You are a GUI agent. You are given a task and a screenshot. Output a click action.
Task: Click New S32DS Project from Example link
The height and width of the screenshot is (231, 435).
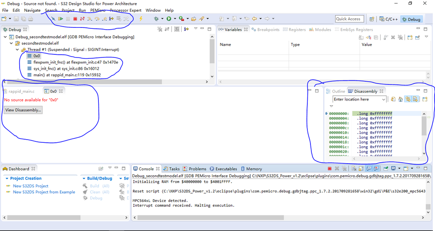tap(44, 192)
